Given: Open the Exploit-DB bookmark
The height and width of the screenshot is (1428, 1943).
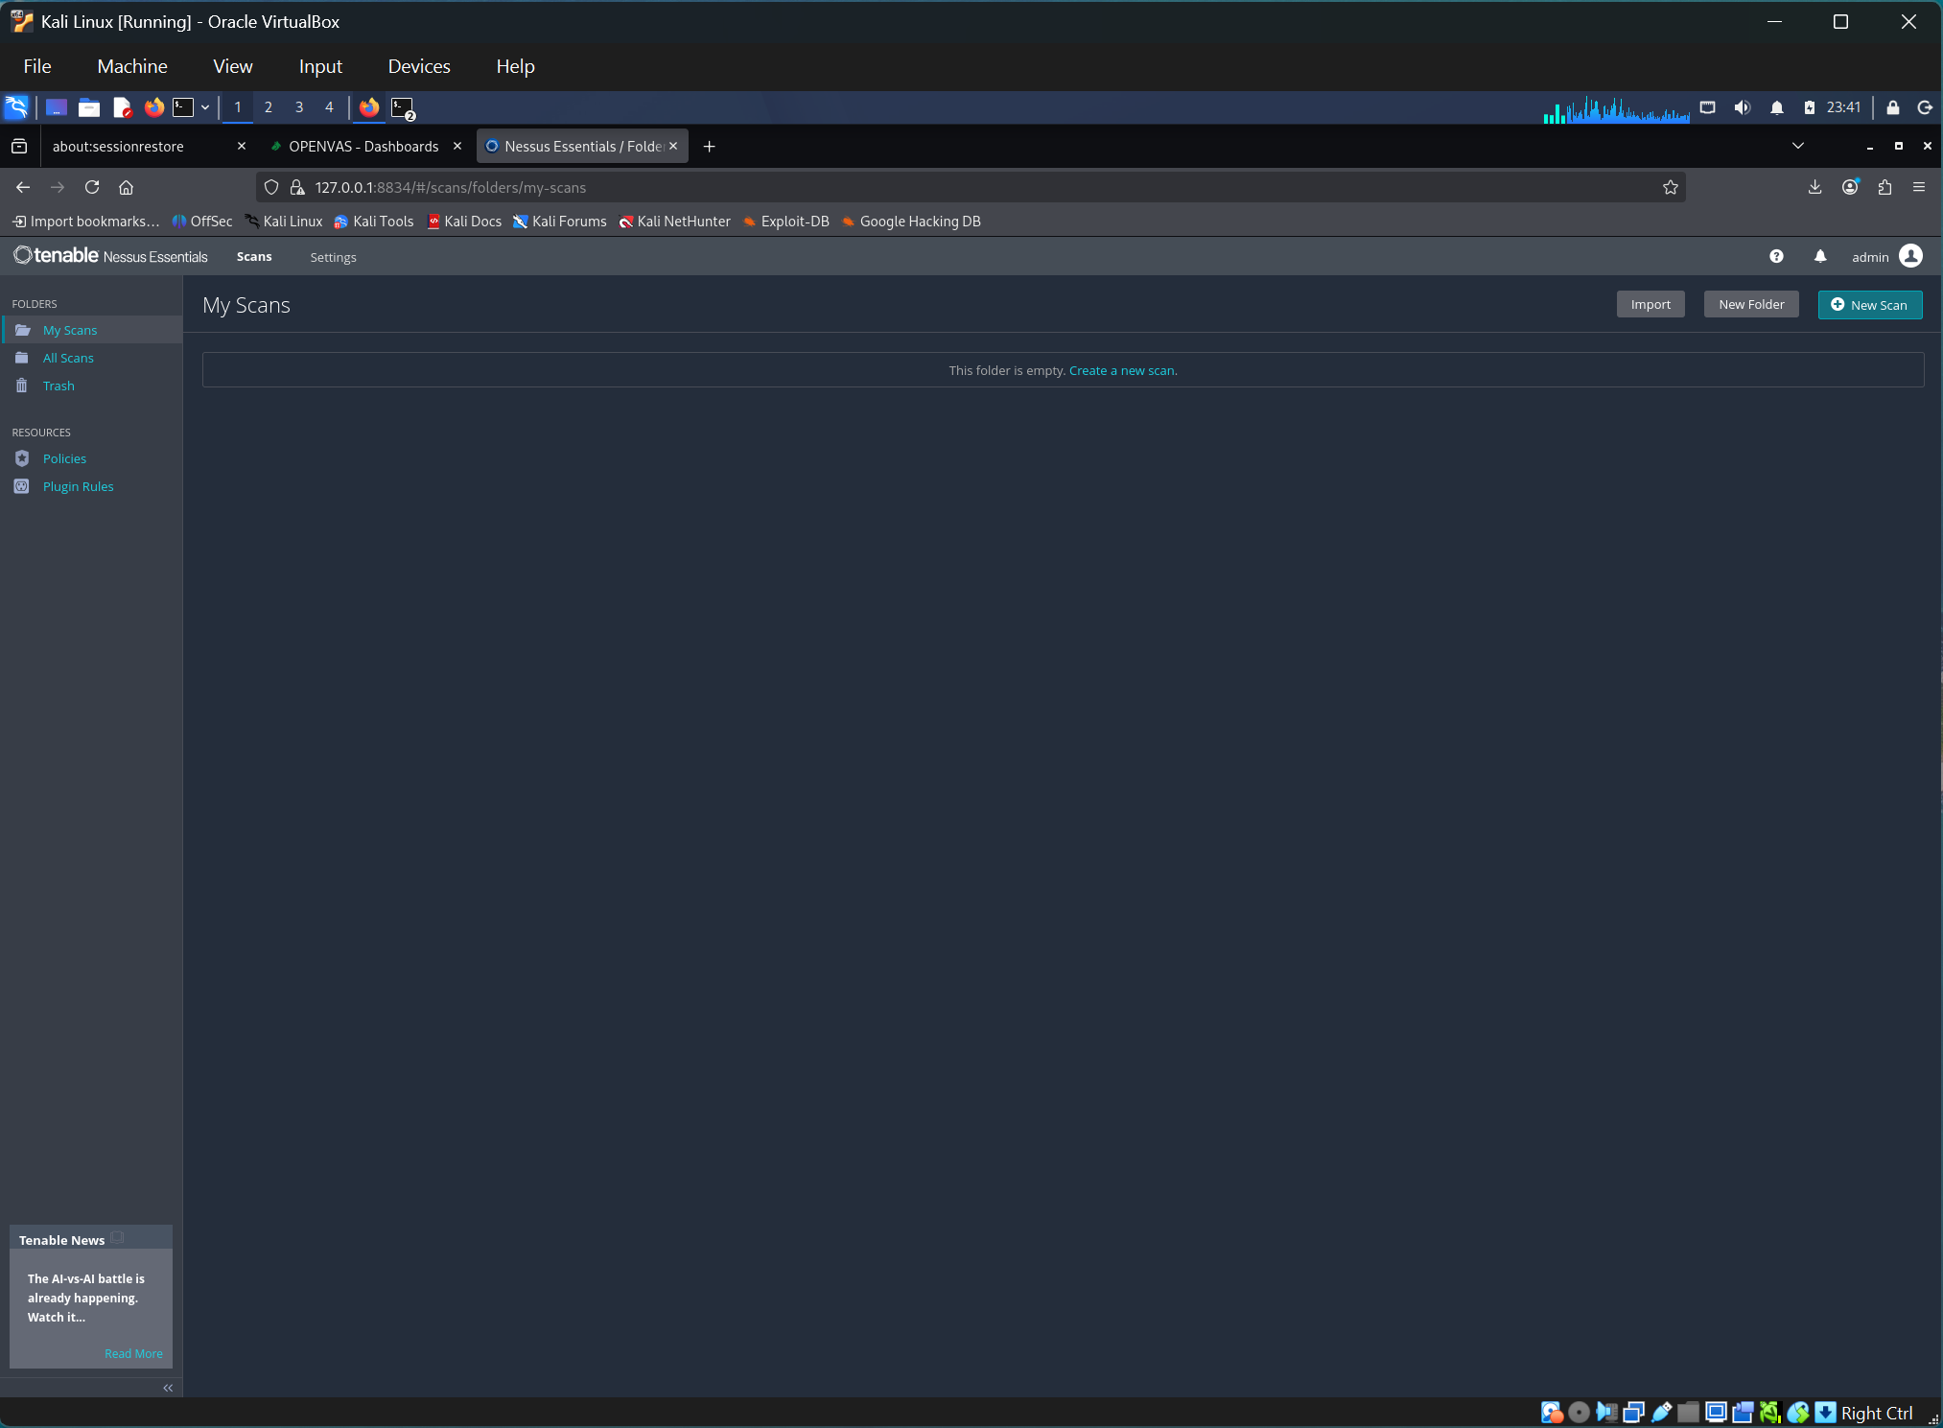Looking at the screenshot, I should pos(786,222).
